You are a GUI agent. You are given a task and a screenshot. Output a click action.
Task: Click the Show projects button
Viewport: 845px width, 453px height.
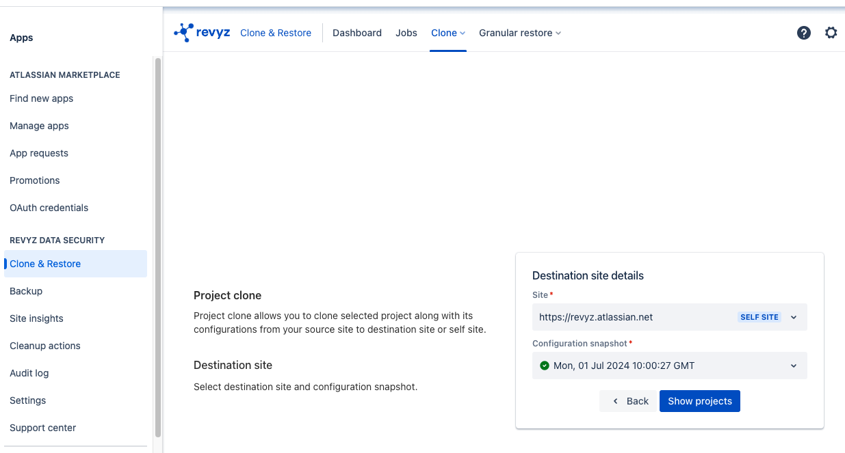pos(699,401)
